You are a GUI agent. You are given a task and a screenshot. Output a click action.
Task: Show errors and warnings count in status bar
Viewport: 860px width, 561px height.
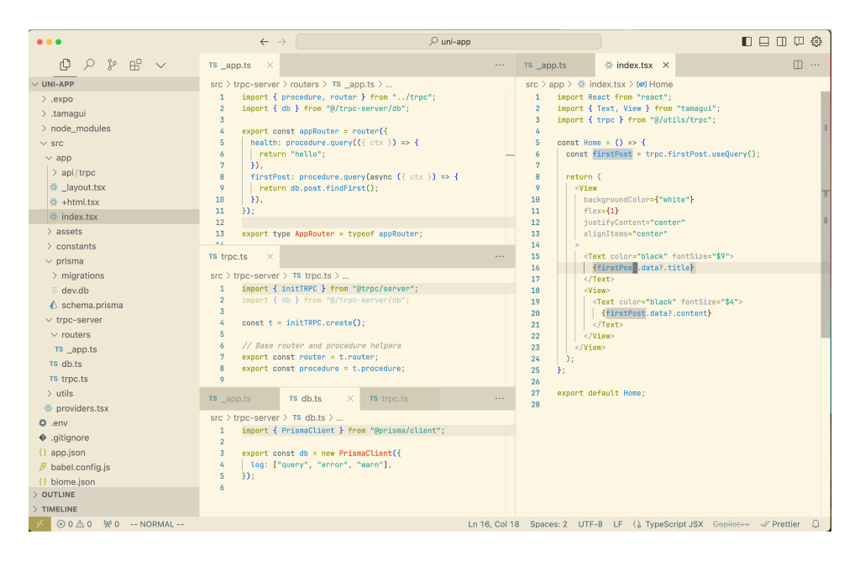tap(74, 524)
